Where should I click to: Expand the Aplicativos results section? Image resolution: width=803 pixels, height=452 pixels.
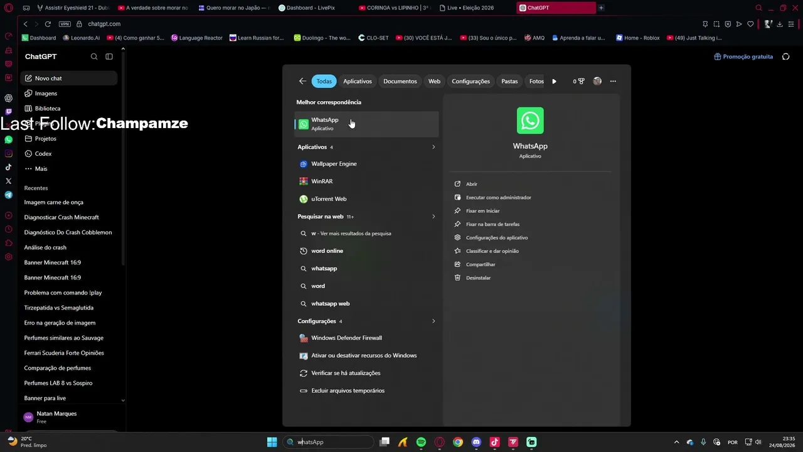[433, 147]
